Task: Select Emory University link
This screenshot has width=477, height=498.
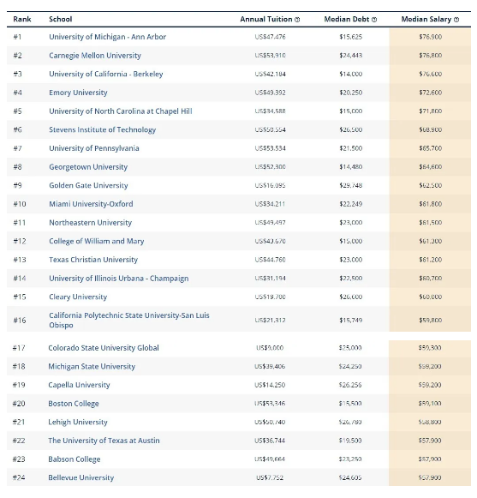Action: coord(78,93)
